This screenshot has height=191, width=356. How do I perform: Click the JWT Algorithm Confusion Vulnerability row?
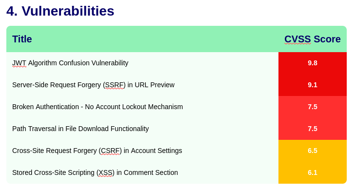click(177, 63)
